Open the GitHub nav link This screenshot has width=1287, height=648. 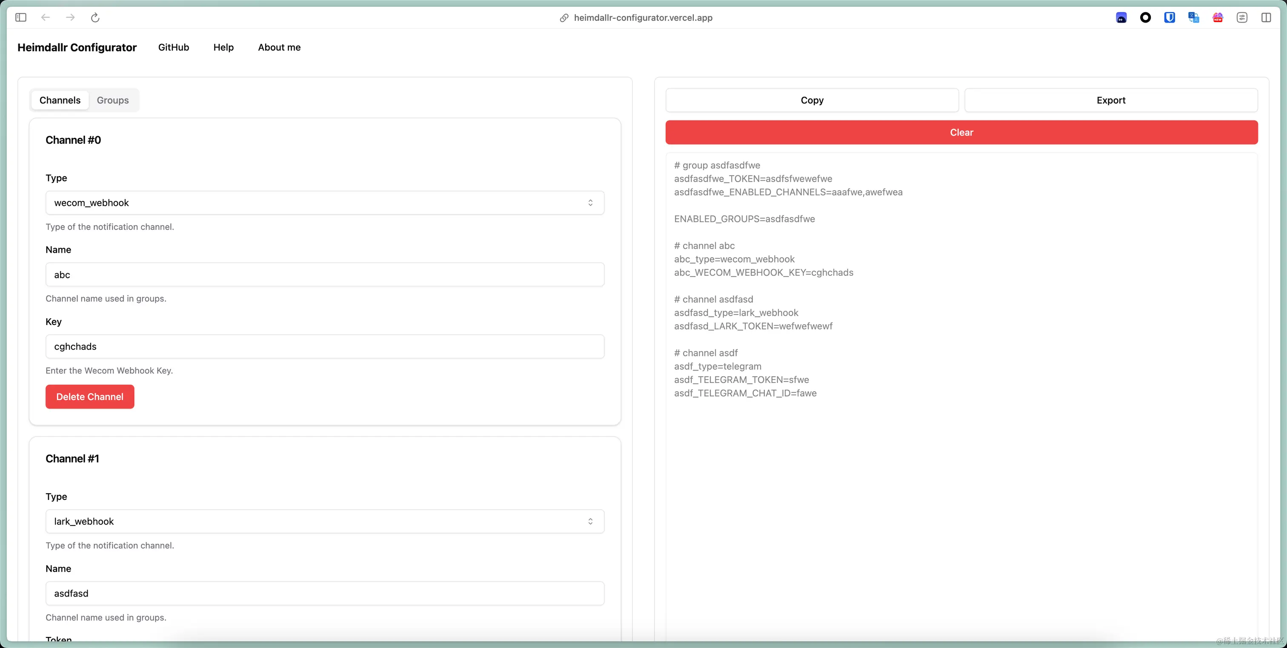(173, 48)
